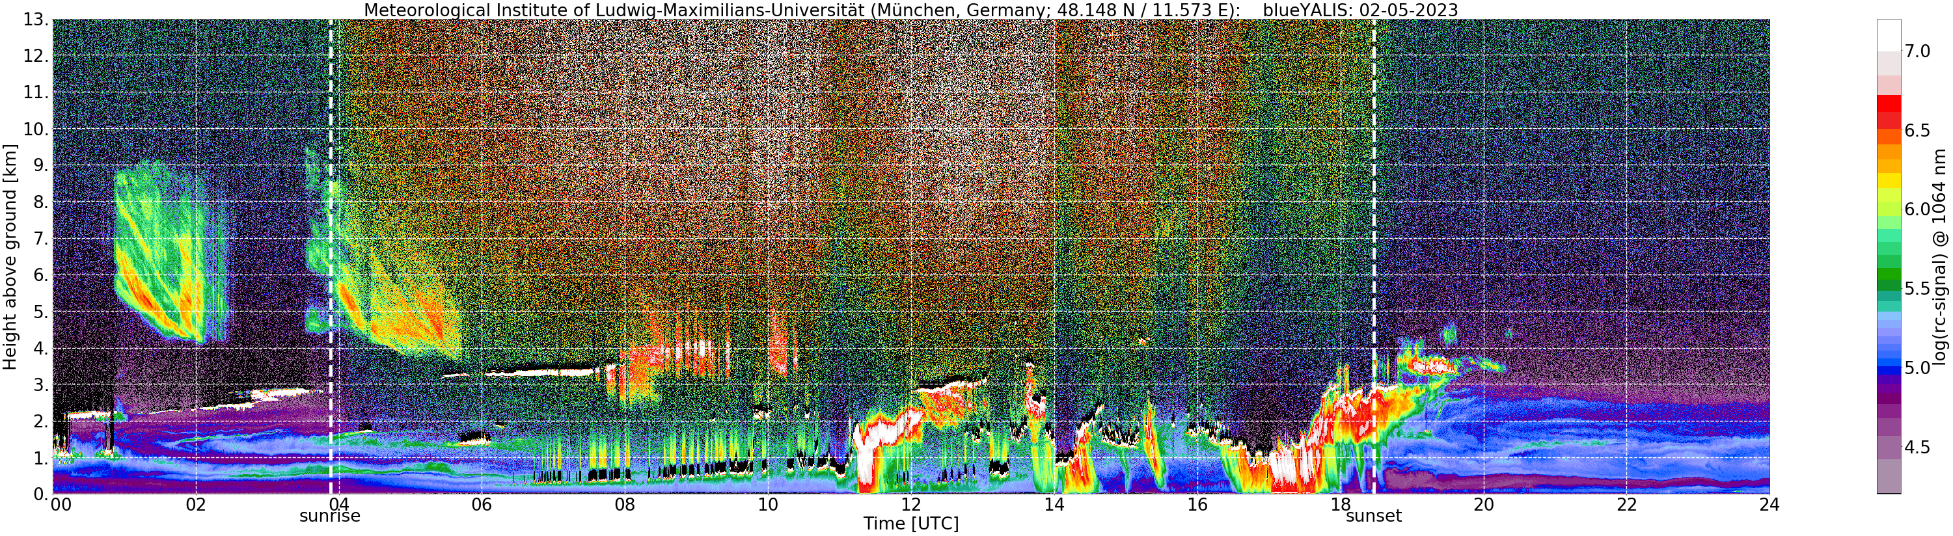This screenshot has width=1953, height=536.
Task: Click the white top segment of the colorbar
Action: click(1889, 35)
